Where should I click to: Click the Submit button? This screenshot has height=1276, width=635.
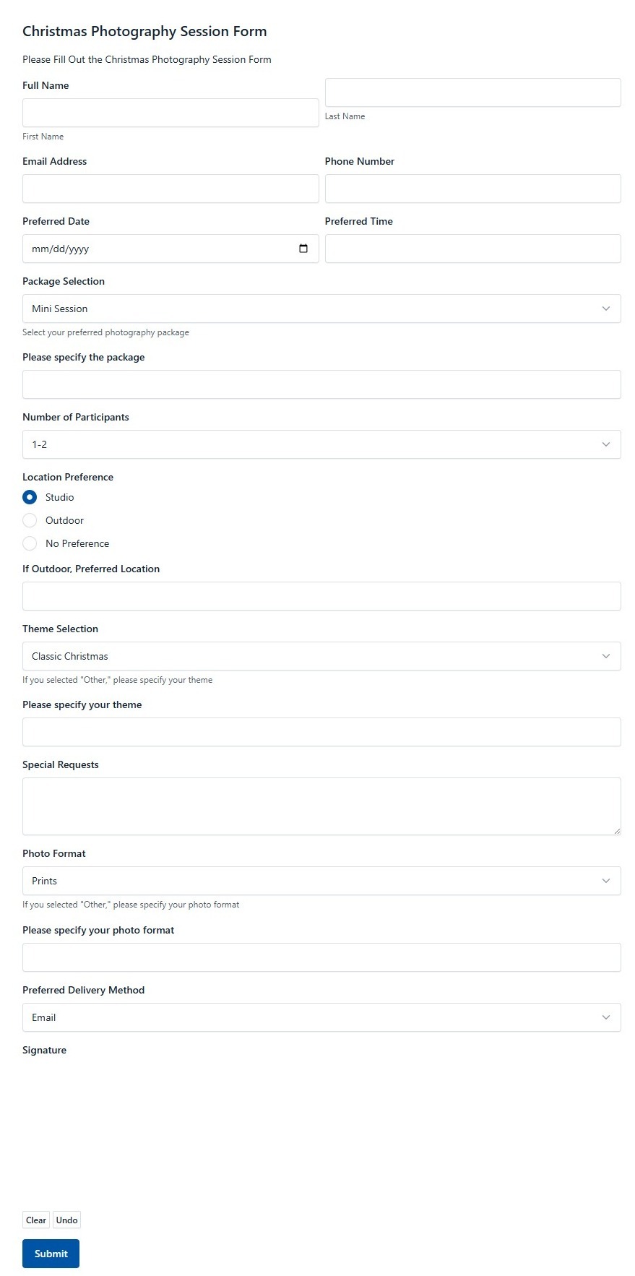51,1254
